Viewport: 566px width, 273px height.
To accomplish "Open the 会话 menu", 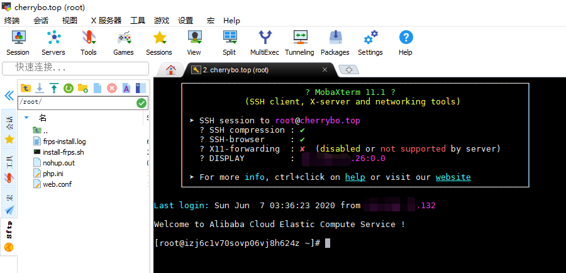I will click(41, 21).
